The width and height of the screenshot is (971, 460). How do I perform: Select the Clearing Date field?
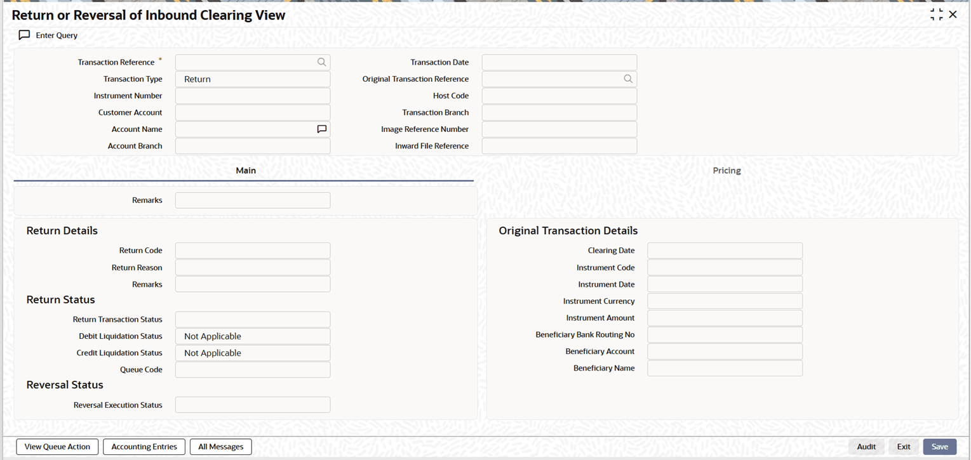click(x=725, y=251)
